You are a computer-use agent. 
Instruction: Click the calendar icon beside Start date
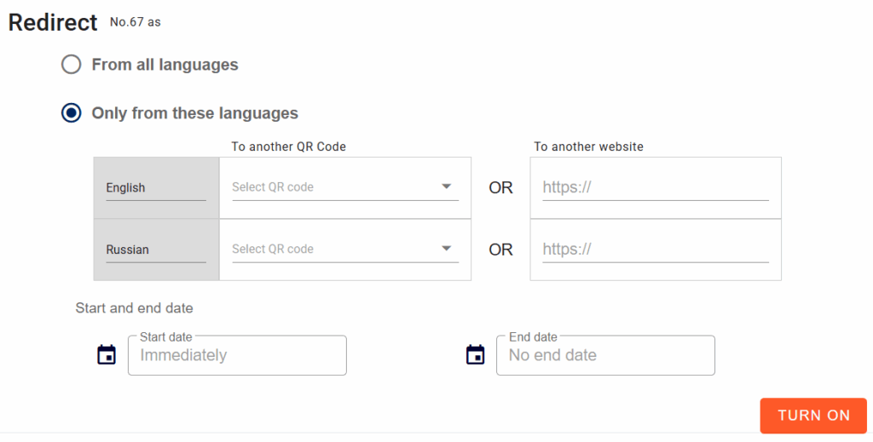point(107,355)
